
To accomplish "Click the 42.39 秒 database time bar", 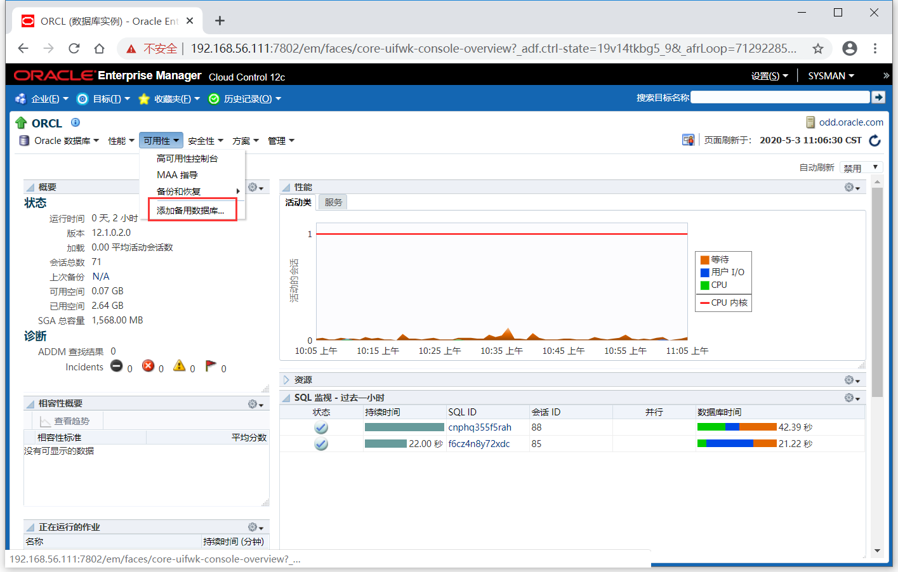I will [737, 427].
